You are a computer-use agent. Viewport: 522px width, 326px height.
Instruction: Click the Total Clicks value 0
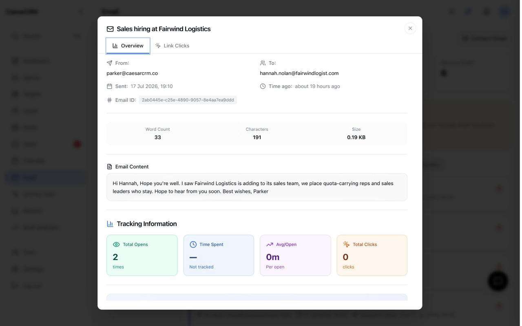pos(345,257)
